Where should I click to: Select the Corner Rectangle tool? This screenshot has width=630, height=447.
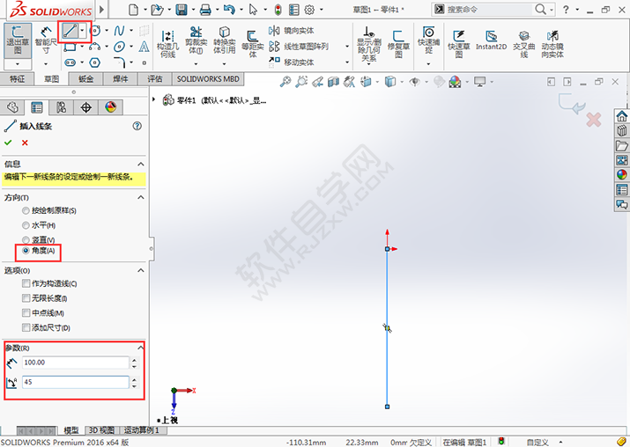(70, 47)
